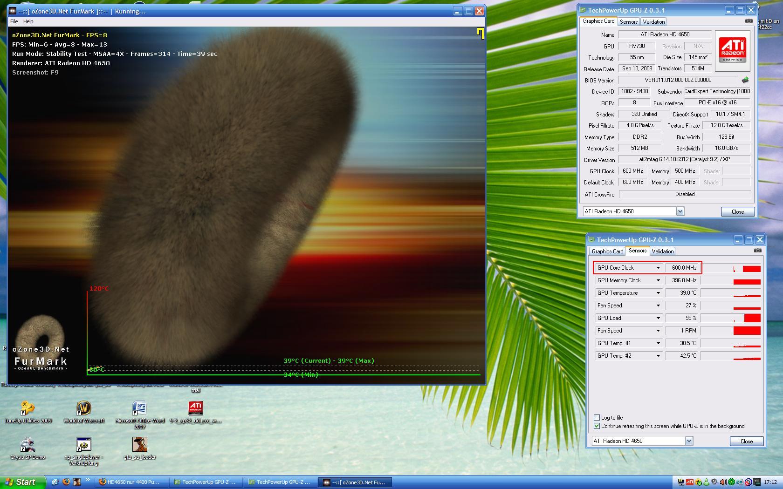Click the BIOS Version field in GPU-Z
The width and height of the screenshot is (783, 489).
678,80
